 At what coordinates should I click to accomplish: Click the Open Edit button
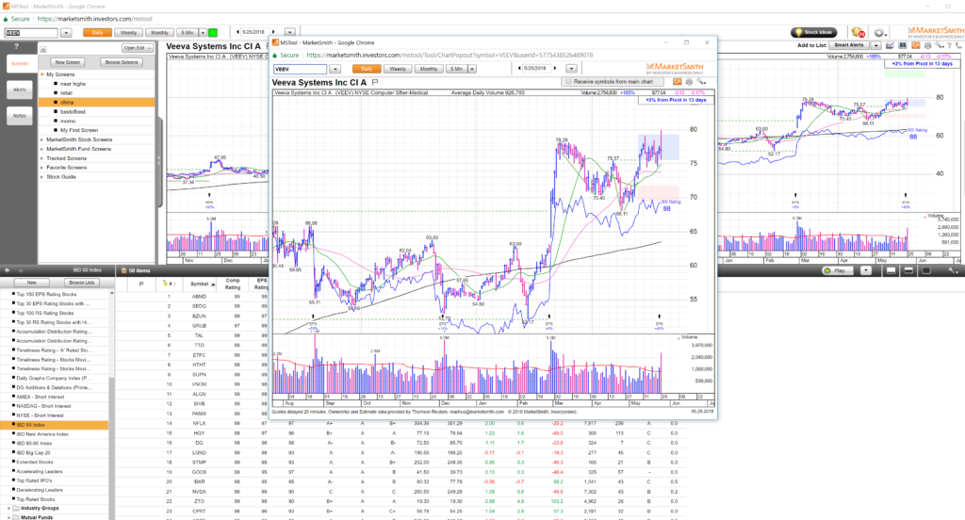coord(137,48)
